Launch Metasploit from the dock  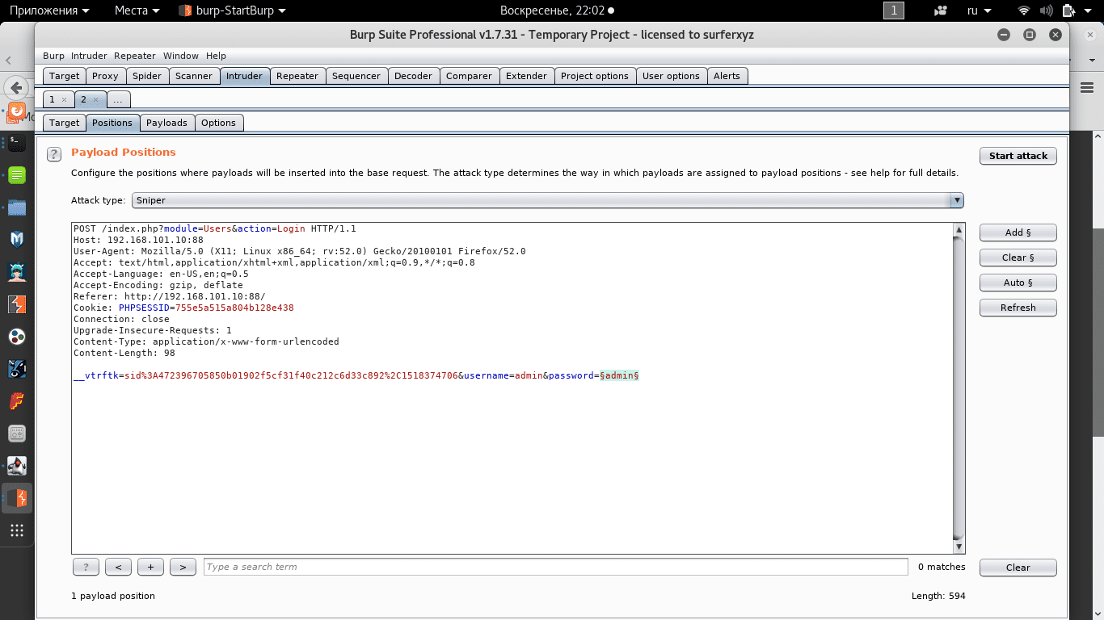(x=16, y=239)
